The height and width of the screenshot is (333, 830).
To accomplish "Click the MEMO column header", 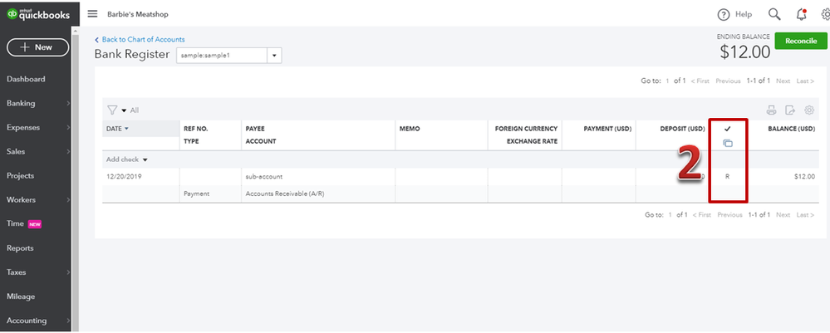I will click(x=410, y=129).
